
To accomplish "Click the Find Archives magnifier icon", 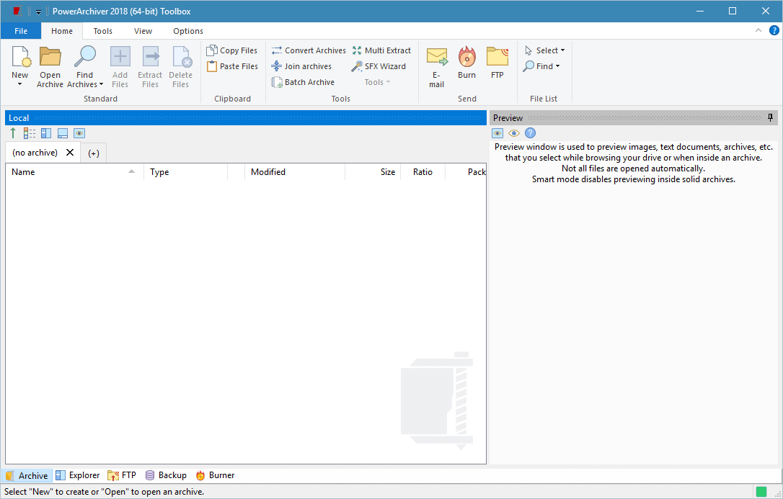I will 84,56.
